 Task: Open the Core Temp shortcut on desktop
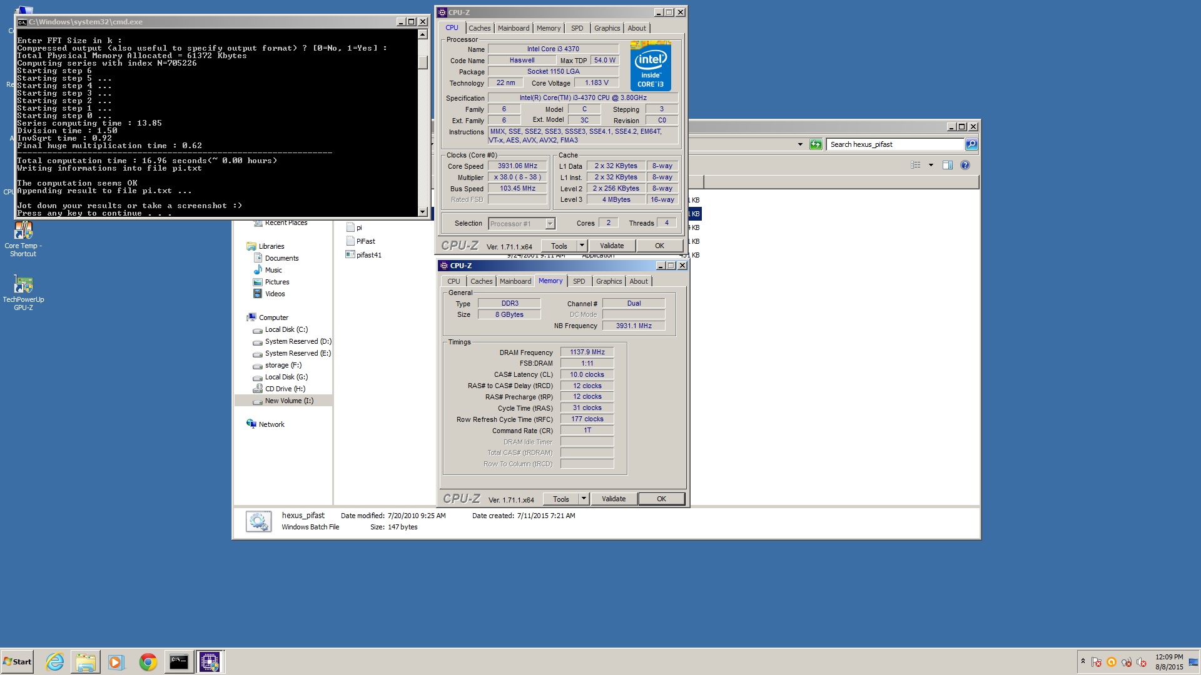[x=23, y=239]
